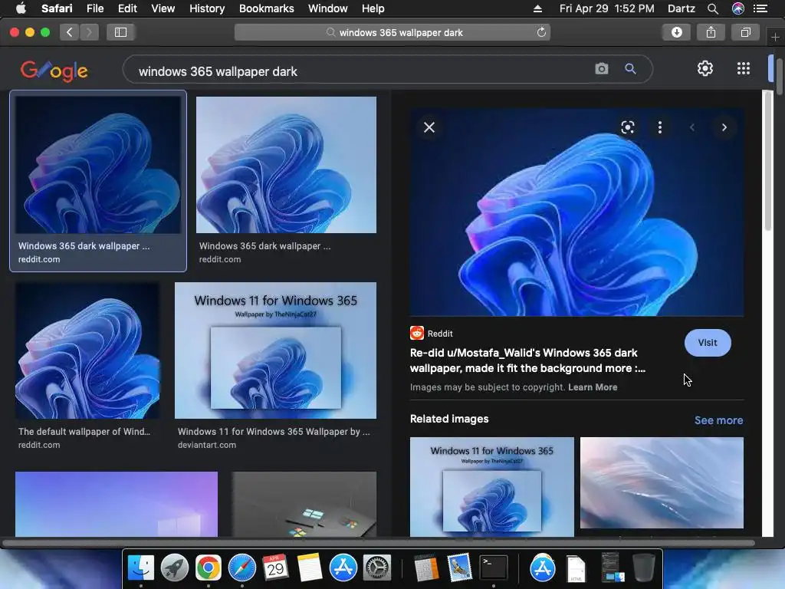785x589 pixels.
Task: Select the light Windows 365 wallpaper thumbnail
Action: coord(286,165)
